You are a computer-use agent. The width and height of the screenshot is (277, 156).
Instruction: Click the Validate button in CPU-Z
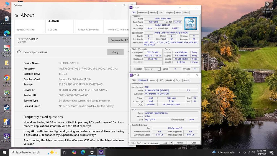(180, 143)
